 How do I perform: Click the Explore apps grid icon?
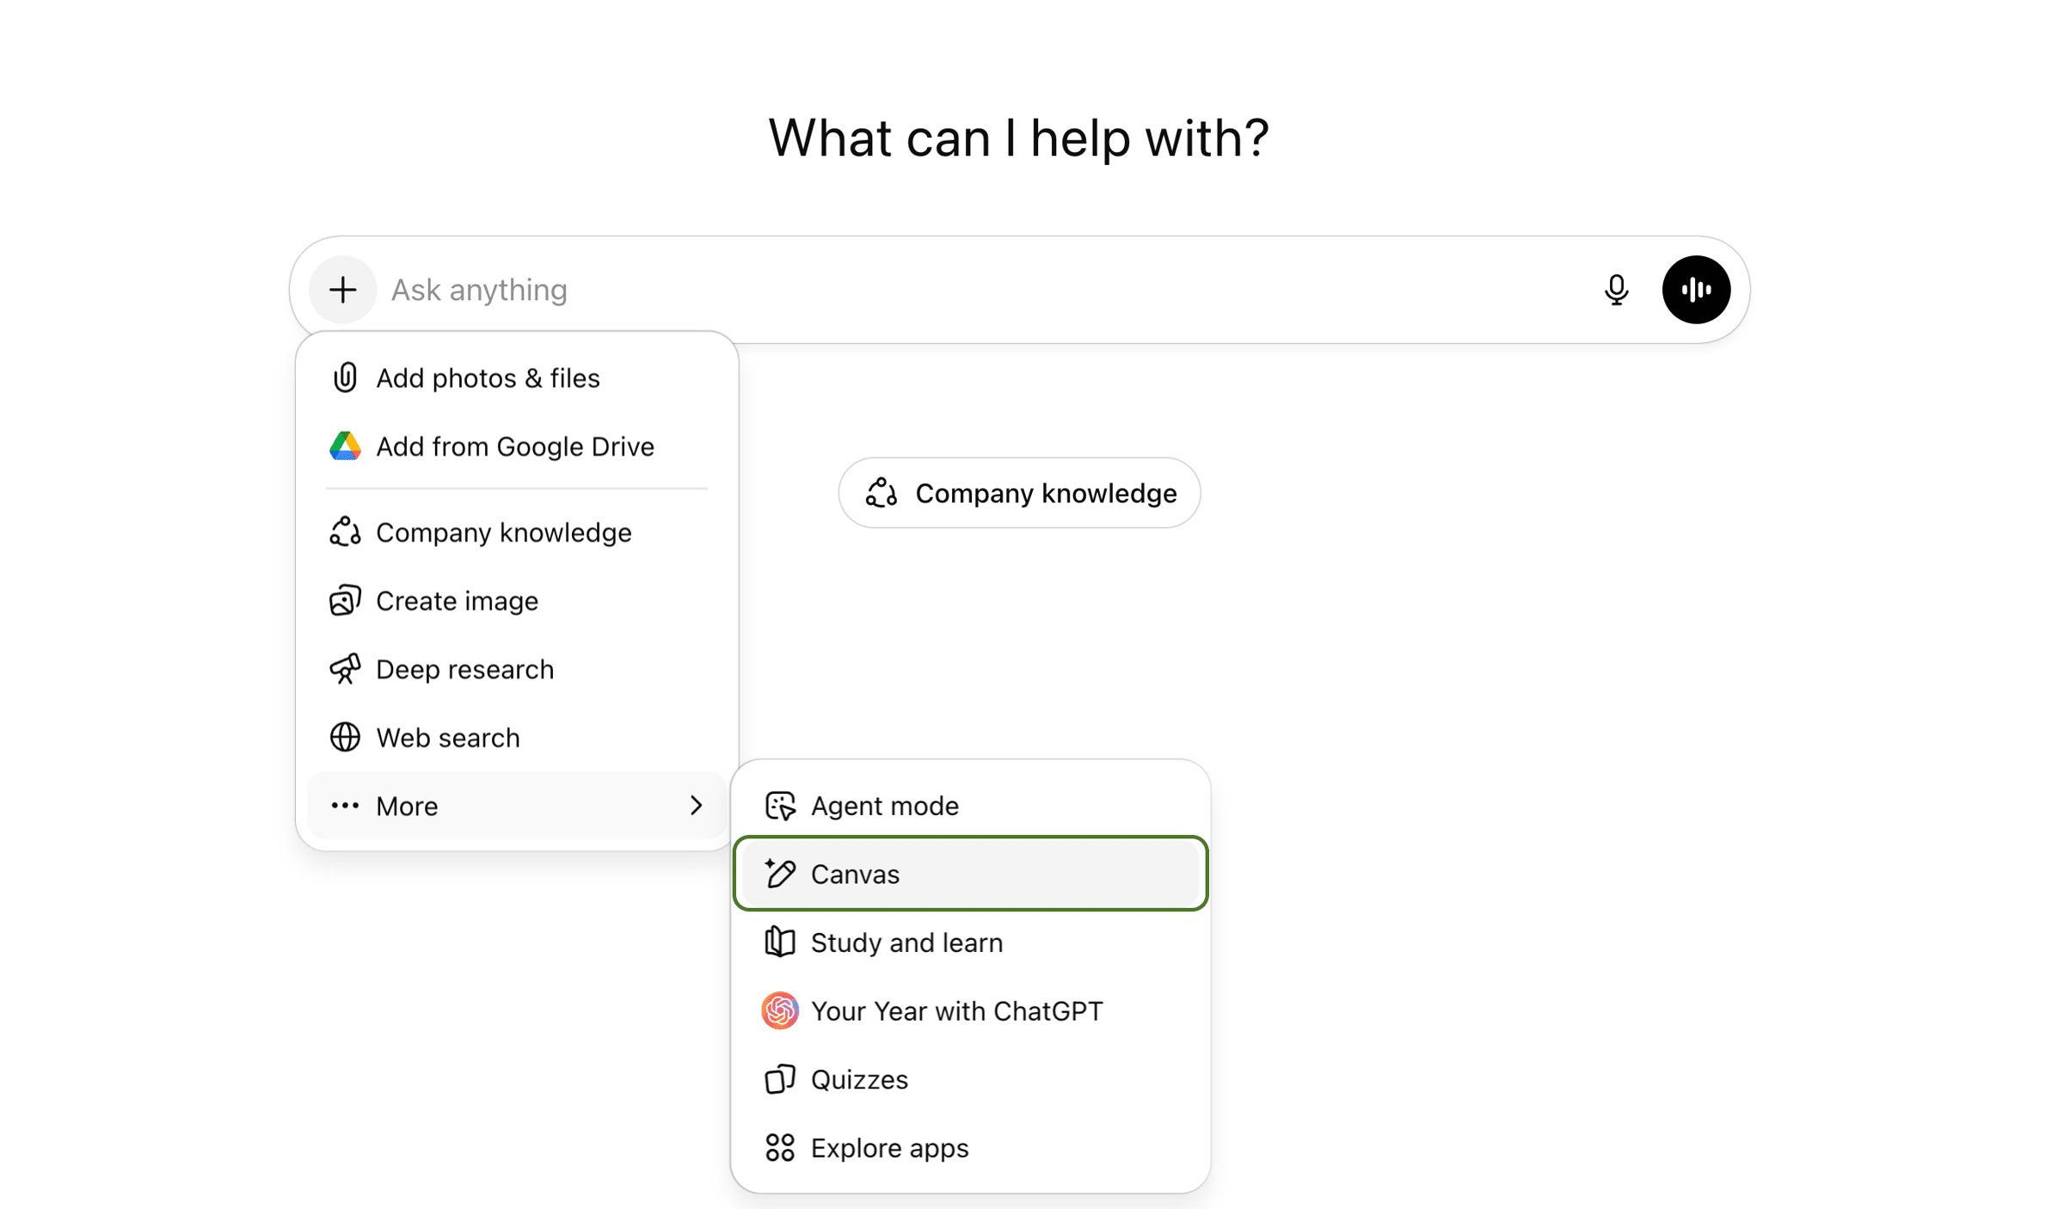(780, 1148)
